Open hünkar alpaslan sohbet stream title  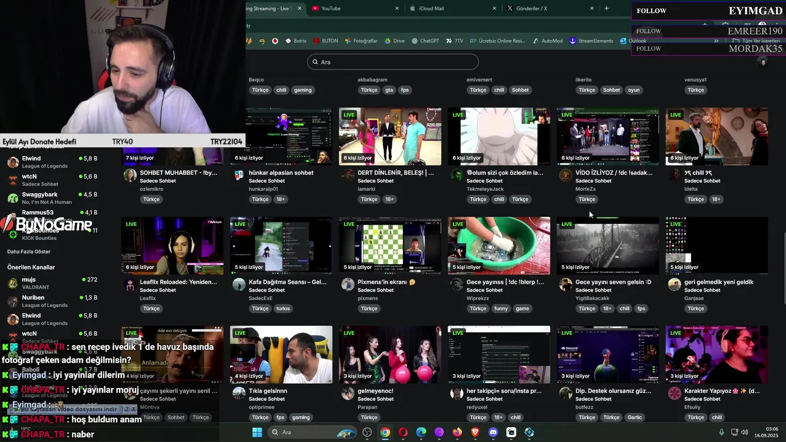point(281,173)
